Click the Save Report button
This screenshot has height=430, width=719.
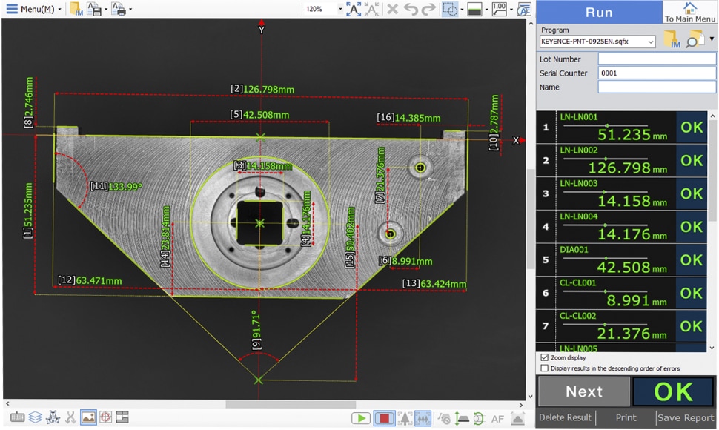686,417
